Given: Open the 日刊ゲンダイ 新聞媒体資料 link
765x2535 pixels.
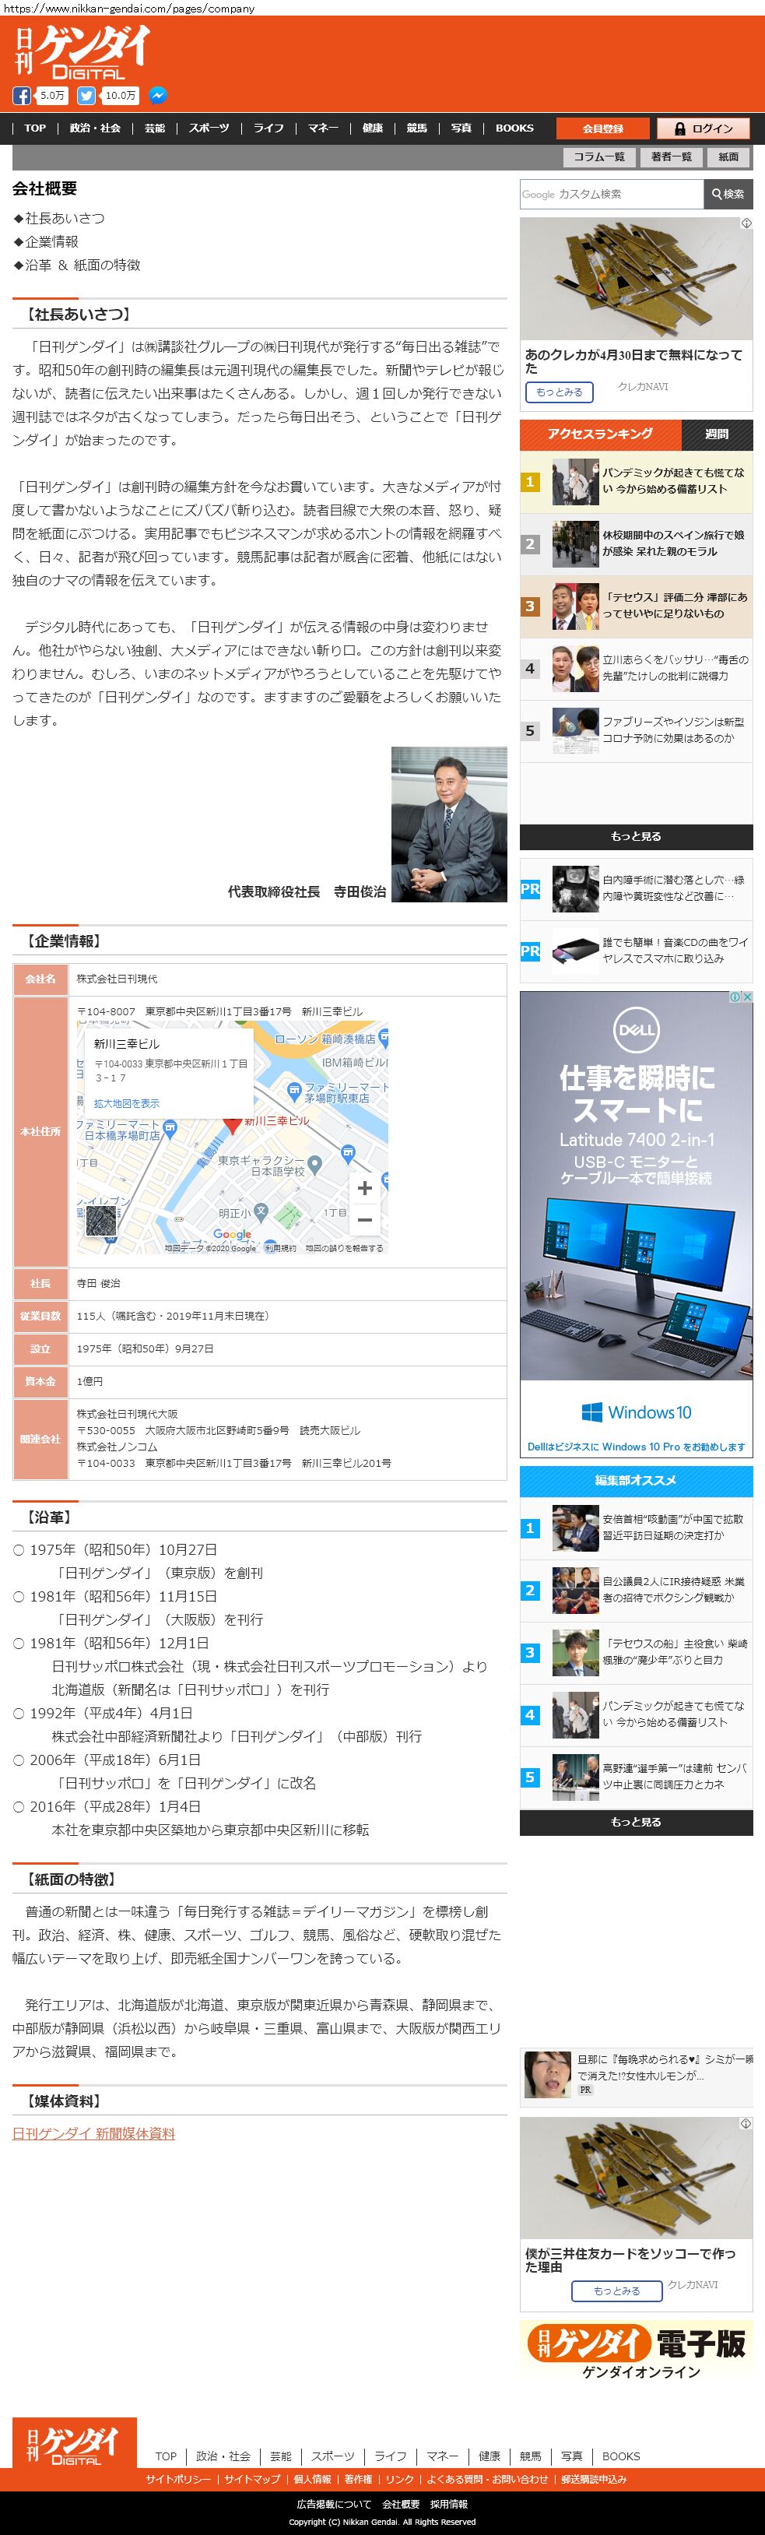Looking at the screenshot, I should point(93,2133).
